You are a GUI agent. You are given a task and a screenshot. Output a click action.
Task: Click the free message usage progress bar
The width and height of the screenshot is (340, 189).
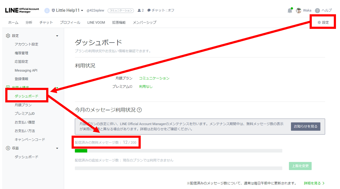tap(178, 151)
